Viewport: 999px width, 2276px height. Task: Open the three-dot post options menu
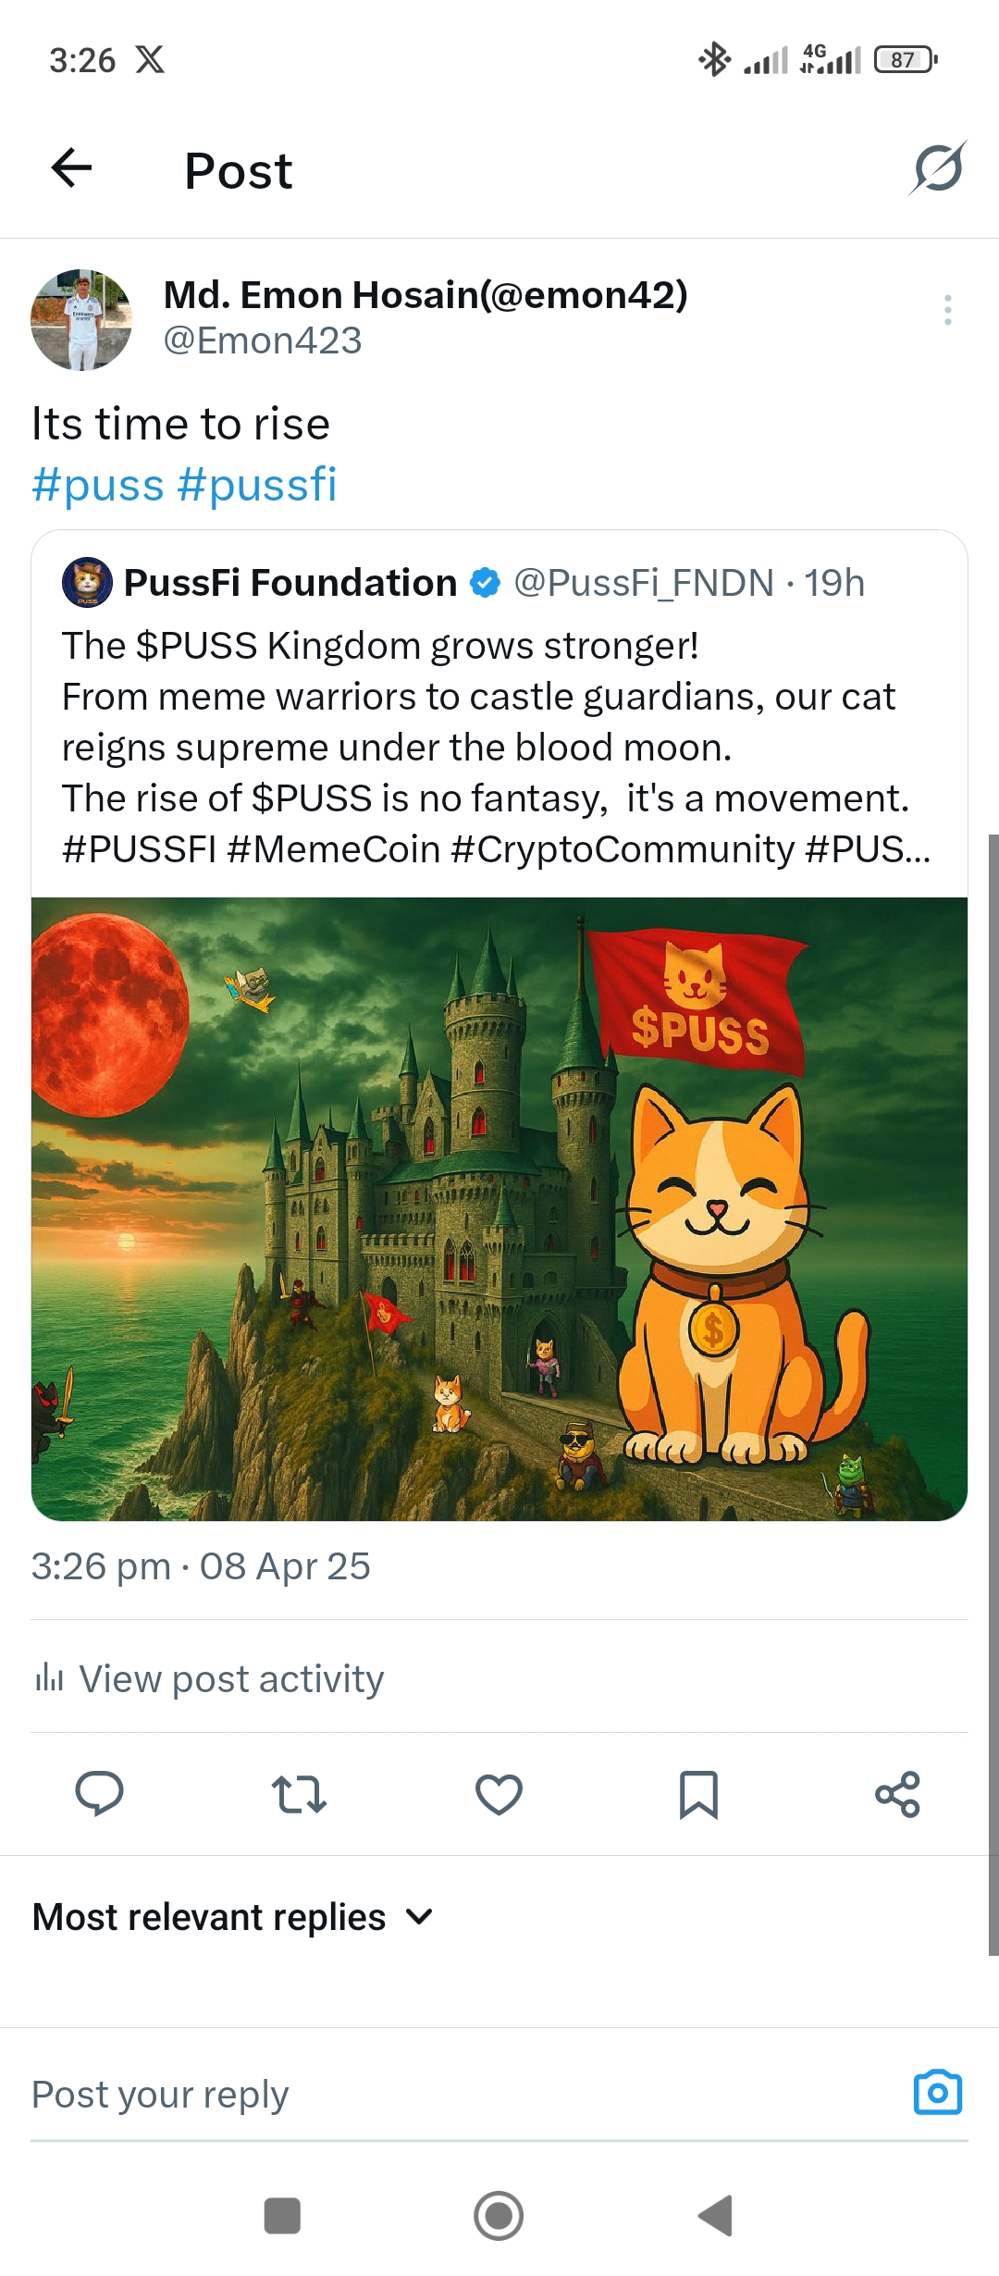point(947,309)
